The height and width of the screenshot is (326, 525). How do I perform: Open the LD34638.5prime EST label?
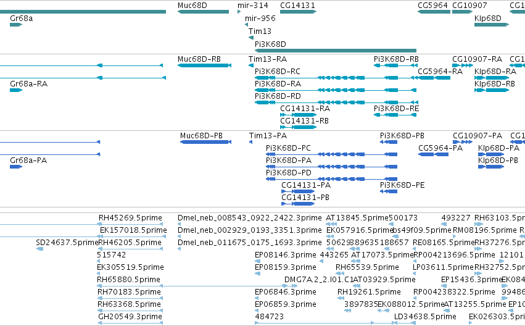pyautogui.click(x=425, y=317)
